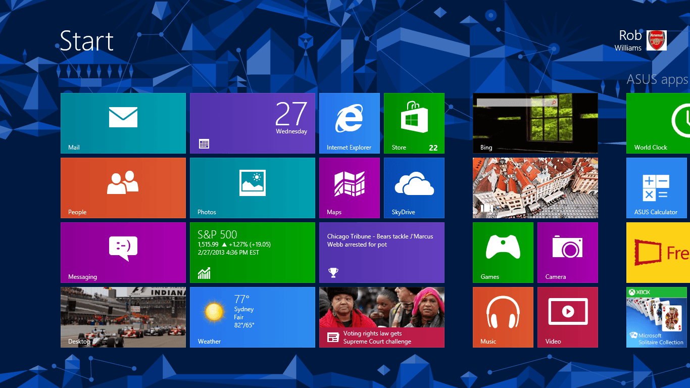690x388 pixels.
Task: Click the ASUS apps group heading
Action: point(657,80)
